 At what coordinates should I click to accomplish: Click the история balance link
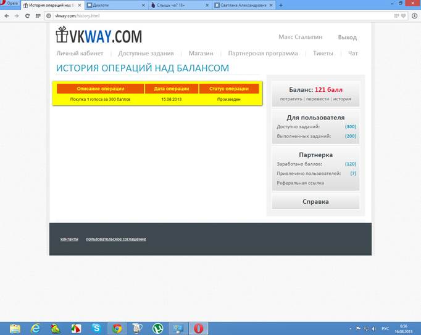coord(342,99)
